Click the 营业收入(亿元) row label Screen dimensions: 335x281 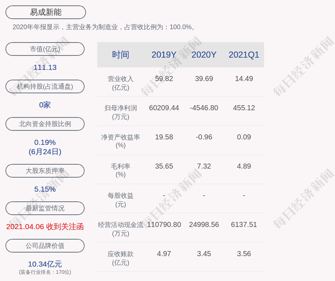[121, 83]
